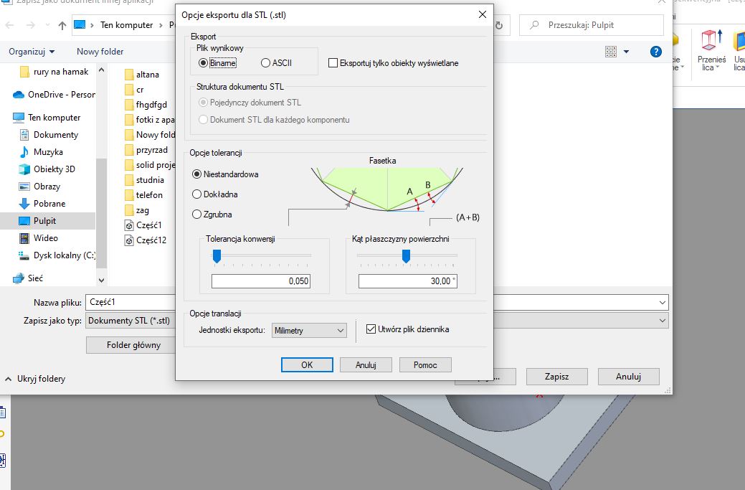The image size is (745, 490).
Task: Click the up-arrow navigation icon
Action: point(62,25)
